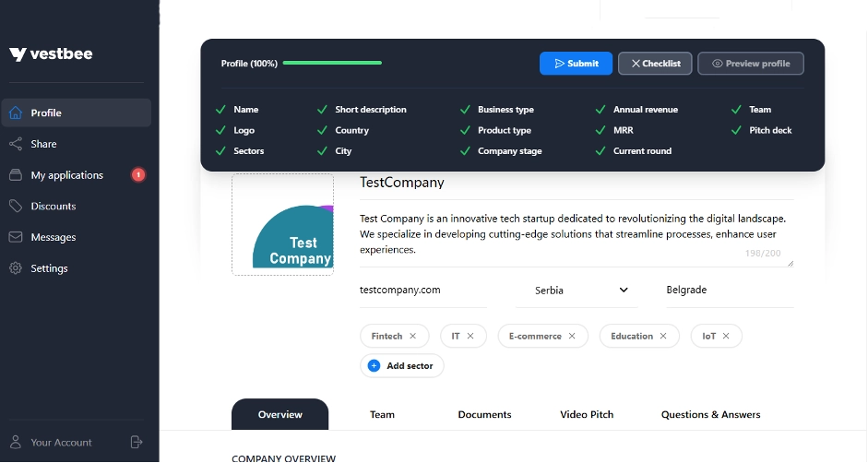
Task: Click the Preview profile button
Action: (751, 64)
